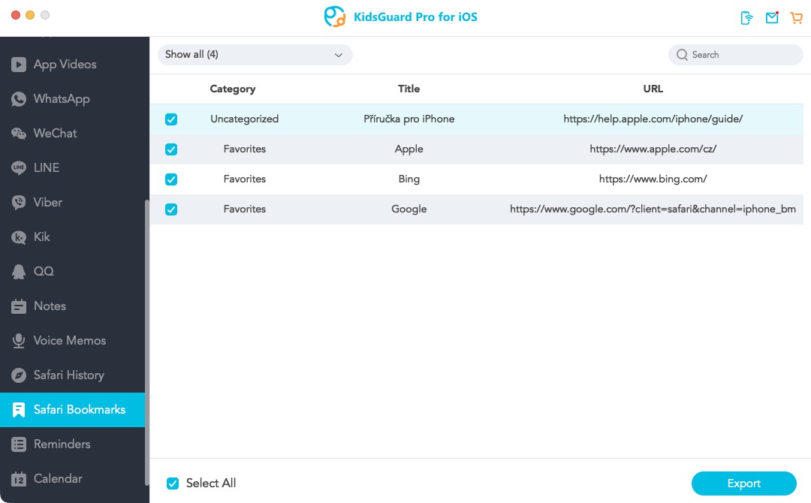Image resolution: width=811 pixels, height=503 pixels.
Task: Open the mail feedback icon
Action: pos(772,18)
